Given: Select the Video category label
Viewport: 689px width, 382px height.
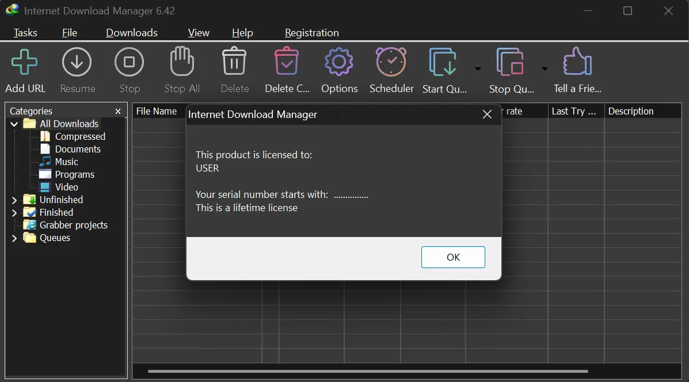Looking at the screenshot, I should (66, 187).
